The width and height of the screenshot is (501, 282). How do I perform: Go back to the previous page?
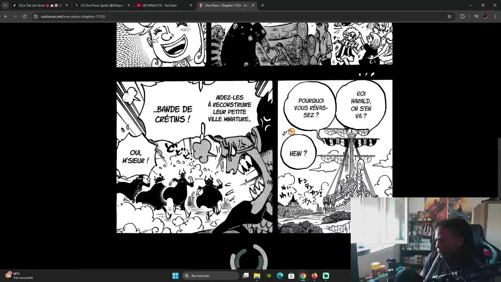(5, 16)
